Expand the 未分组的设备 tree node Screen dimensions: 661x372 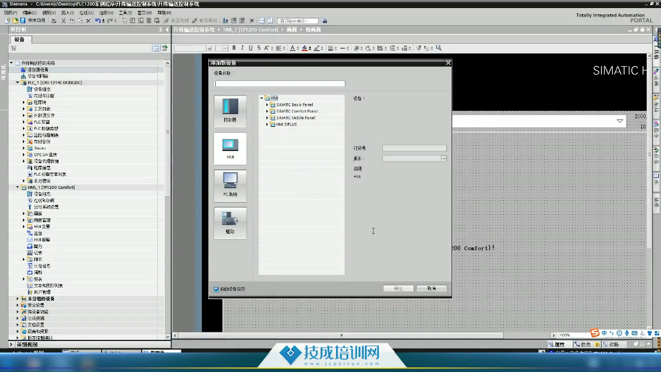[x=18, y=299]
